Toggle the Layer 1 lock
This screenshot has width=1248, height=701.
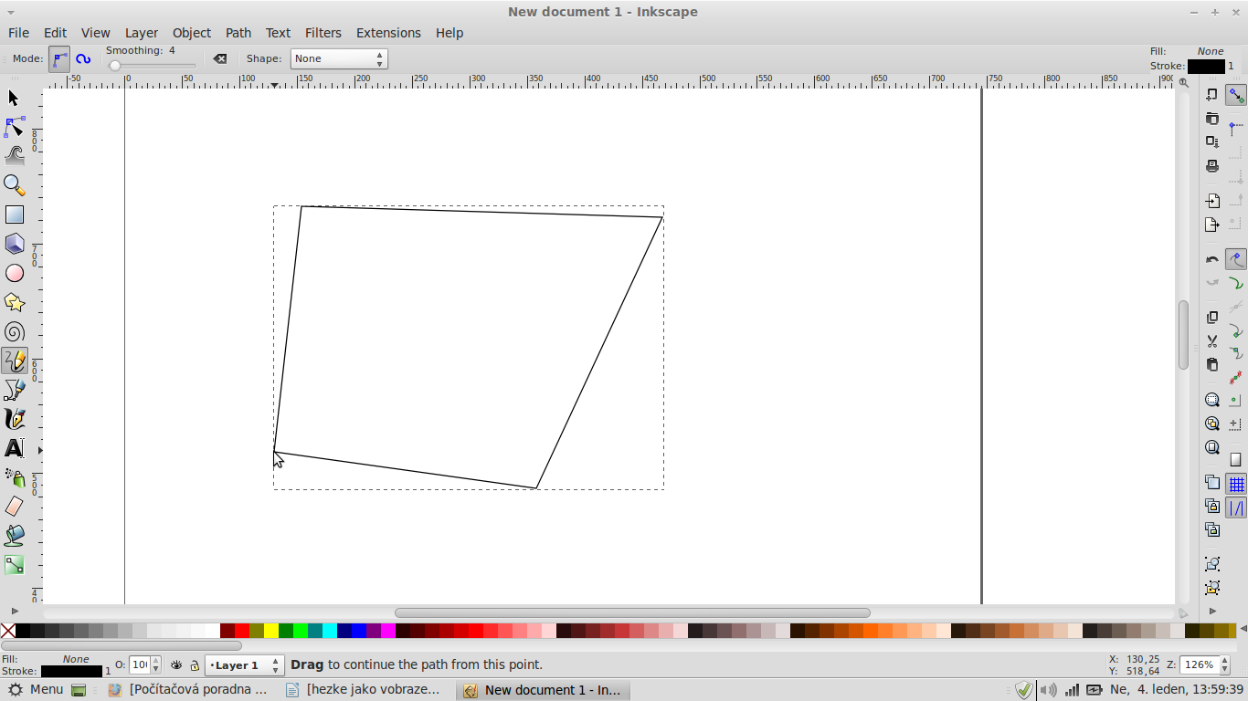pos(195,665)
